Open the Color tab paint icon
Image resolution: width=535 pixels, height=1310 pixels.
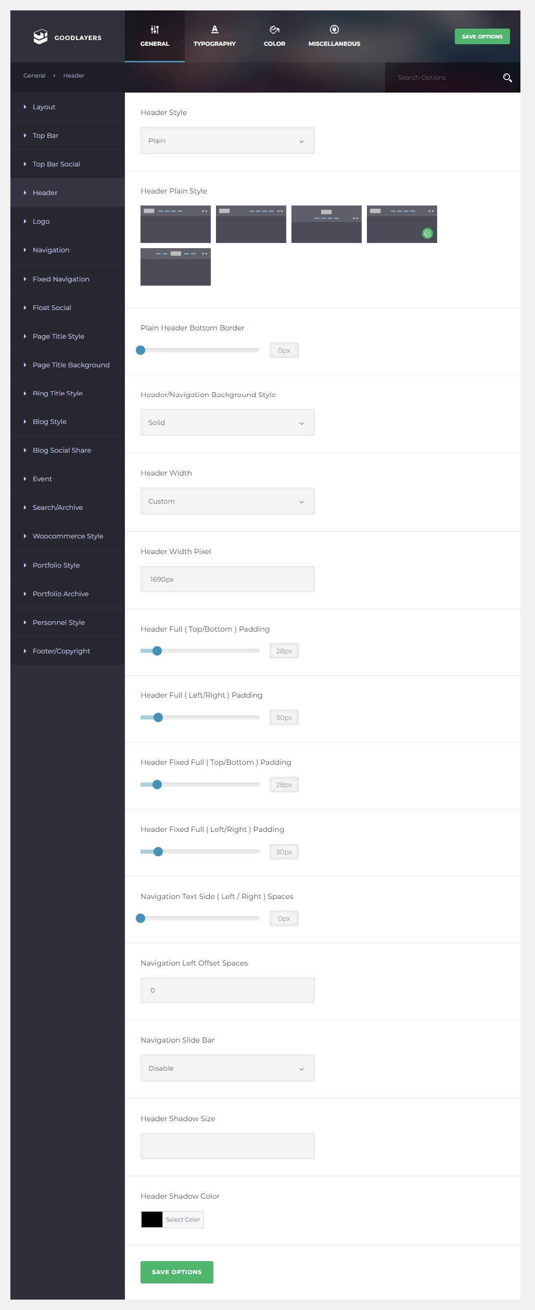(x=274, y=30)
